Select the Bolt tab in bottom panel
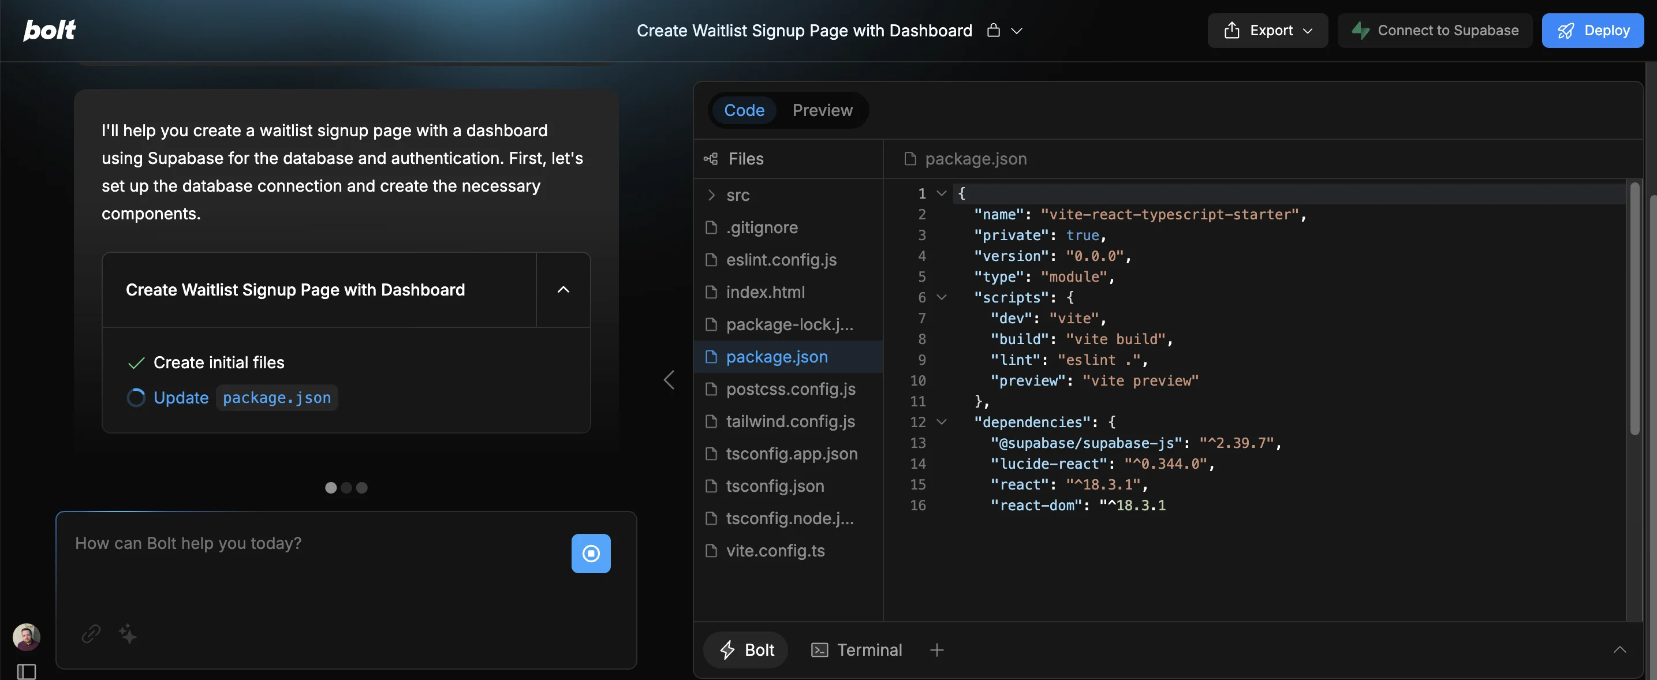 pyautogui.click(x=746, y=650)
